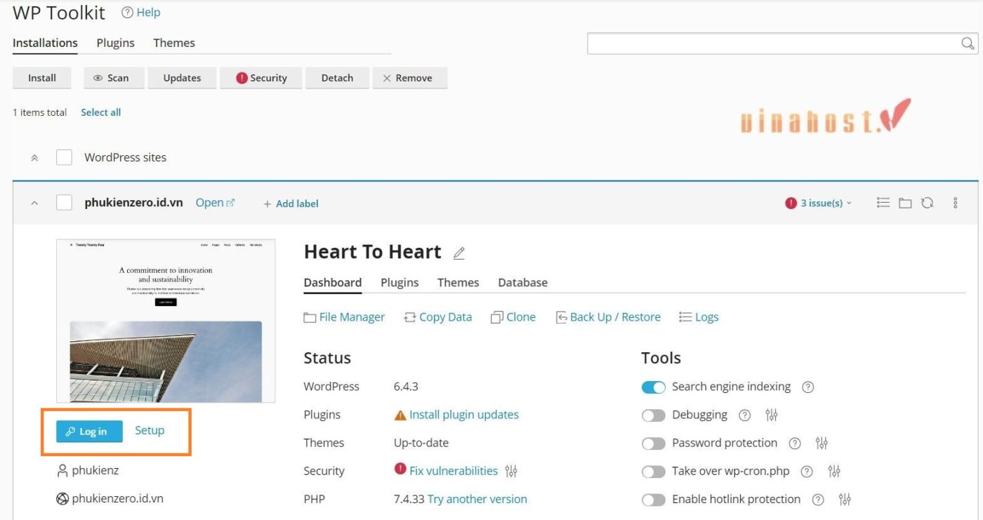
Task: Log in to WordPress site
Action: (89, 432)
